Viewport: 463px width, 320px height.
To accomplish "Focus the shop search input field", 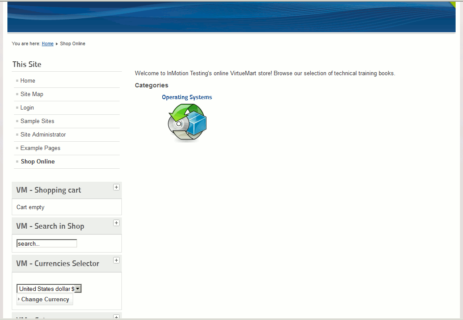I will click(x=47, y=243).
